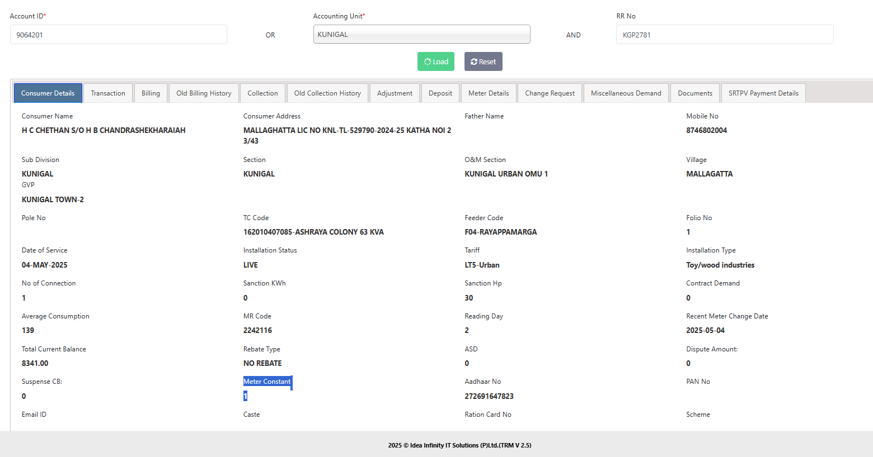
Task: Select the Change Request tab
Action: pyautogui.click(x=550, y=93)
